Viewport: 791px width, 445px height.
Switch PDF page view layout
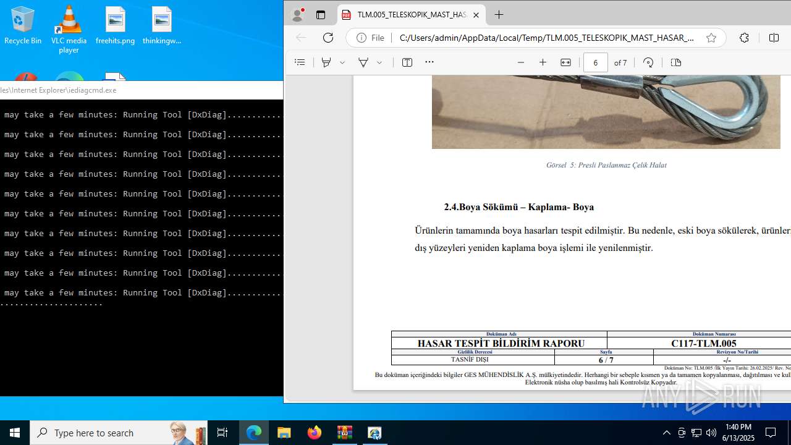(675, 62)
